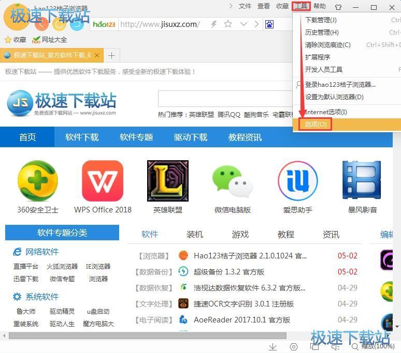The width and height of the screenshot is (401, 353).
Task: Bookmark page with the star icon
Action: tap(228, 24)
